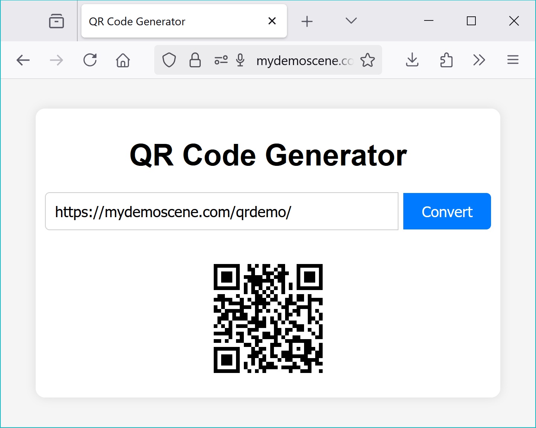Click the microphone permission icon
The image size is (536, 428).
(240, 60)
